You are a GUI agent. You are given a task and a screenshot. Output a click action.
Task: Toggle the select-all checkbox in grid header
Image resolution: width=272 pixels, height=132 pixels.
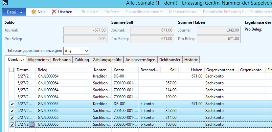point(12,70)
